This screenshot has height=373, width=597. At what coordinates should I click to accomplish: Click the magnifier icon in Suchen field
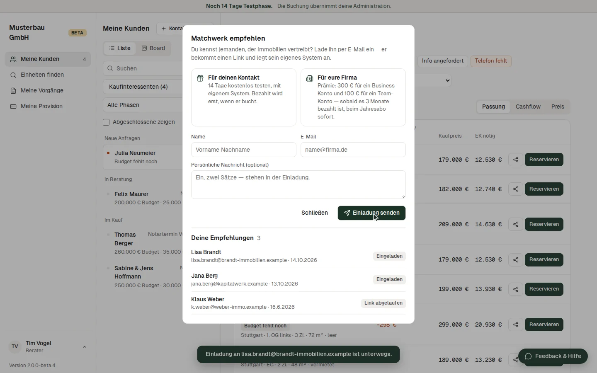pyautogui.click(x=110, y=68)
